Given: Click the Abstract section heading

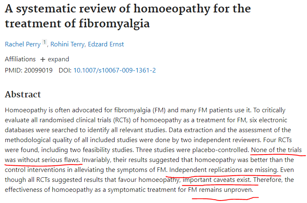Looking at the screenshot, I should tap(23, 94).
